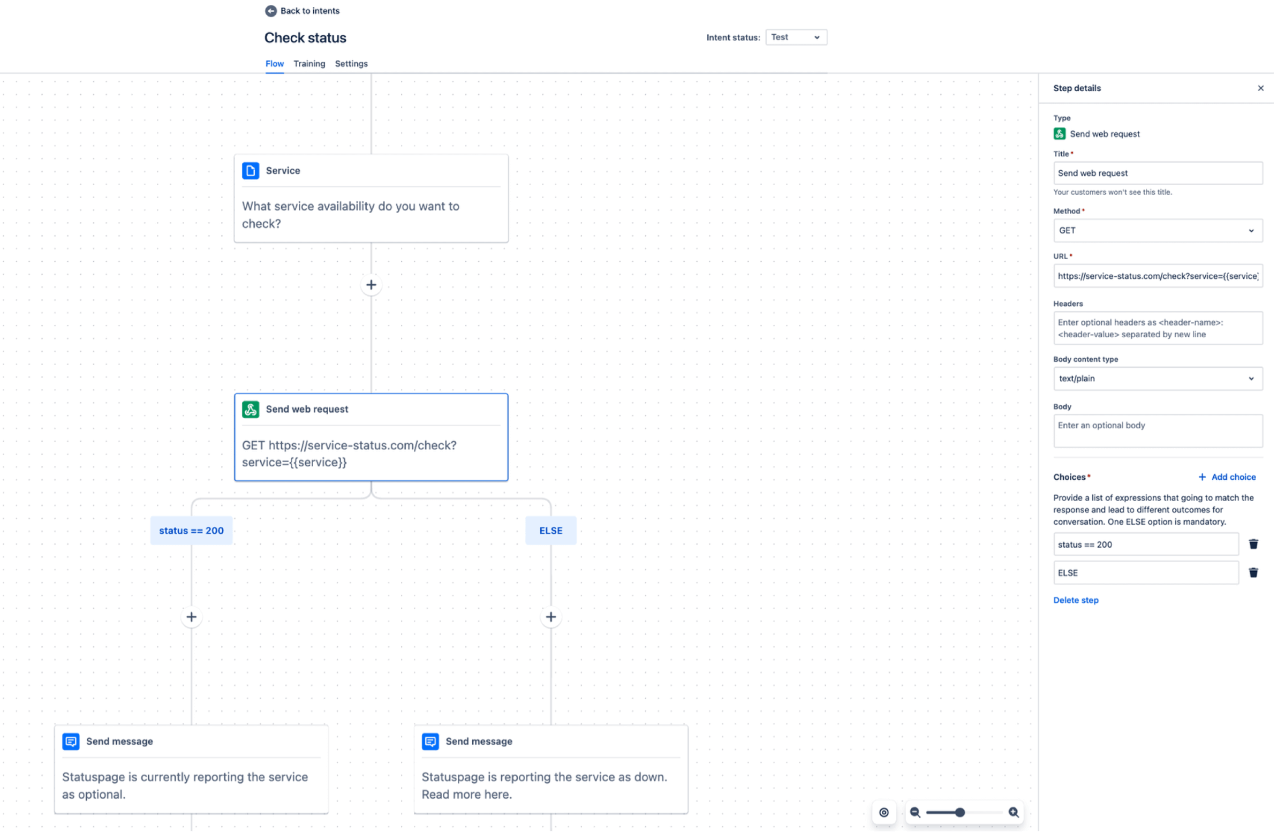Select the GET method dropdown
Image resolution: width=1285 pixels, height=832 pixels.
[1156, 230]
